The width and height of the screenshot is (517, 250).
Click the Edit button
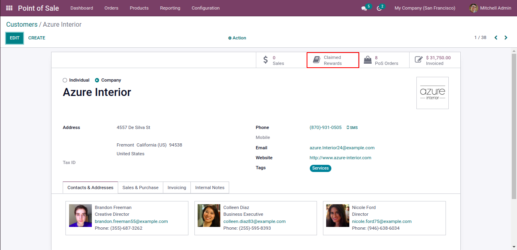[14, 38]
